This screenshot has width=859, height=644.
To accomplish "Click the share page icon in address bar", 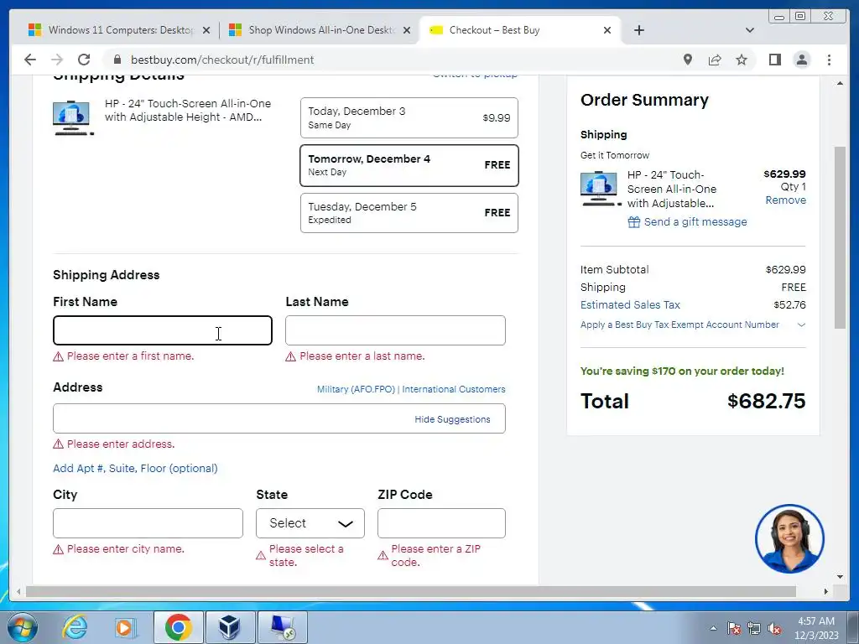I will pos(715,60).
